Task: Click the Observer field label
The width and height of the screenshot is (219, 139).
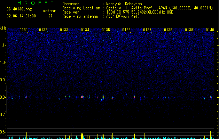Action: pyautogui.click(x=71, y=4)
